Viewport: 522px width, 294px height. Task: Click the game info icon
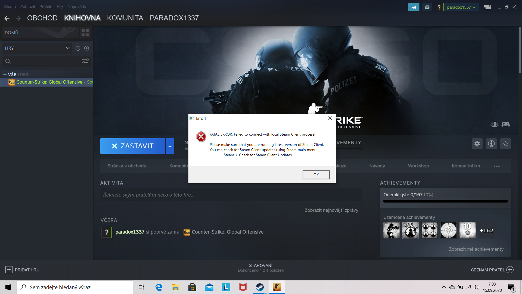[491, 144]
